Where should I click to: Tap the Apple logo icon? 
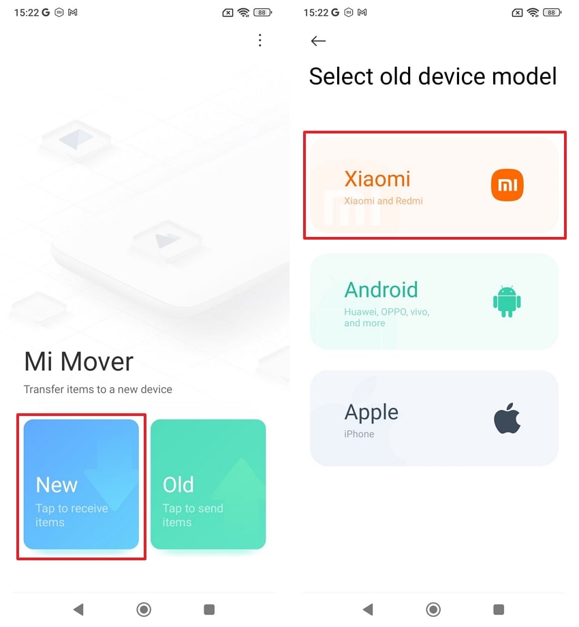coord(507,418)
